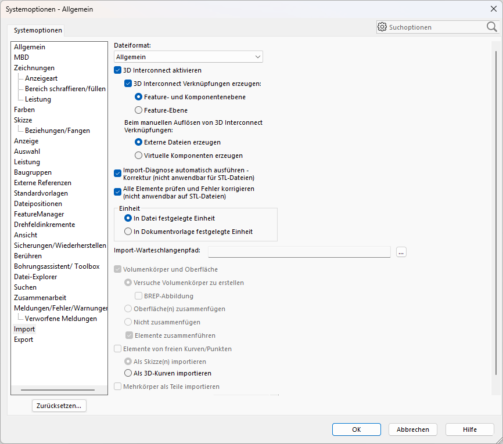The image size is (503, 444).
Task: Switch to the Systemoptionen tab
Action: [x=38, y=30]
